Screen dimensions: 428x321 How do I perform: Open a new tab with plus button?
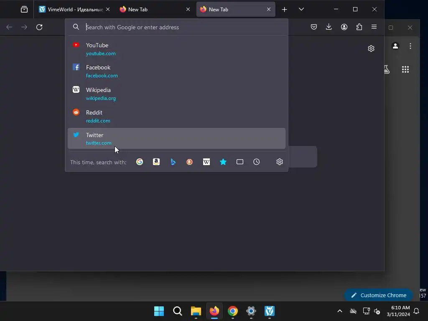pos(284,10)
